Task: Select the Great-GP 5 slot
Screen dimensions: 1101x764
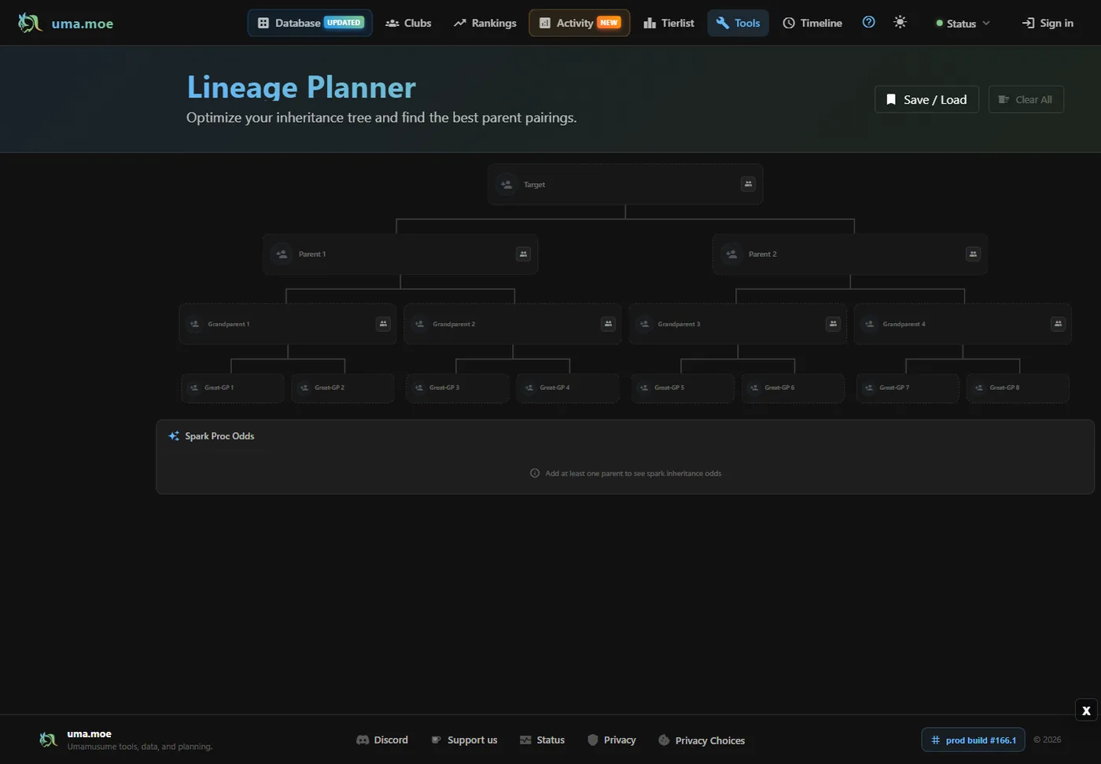Action: pyautogui.click(x=683, y=388)
